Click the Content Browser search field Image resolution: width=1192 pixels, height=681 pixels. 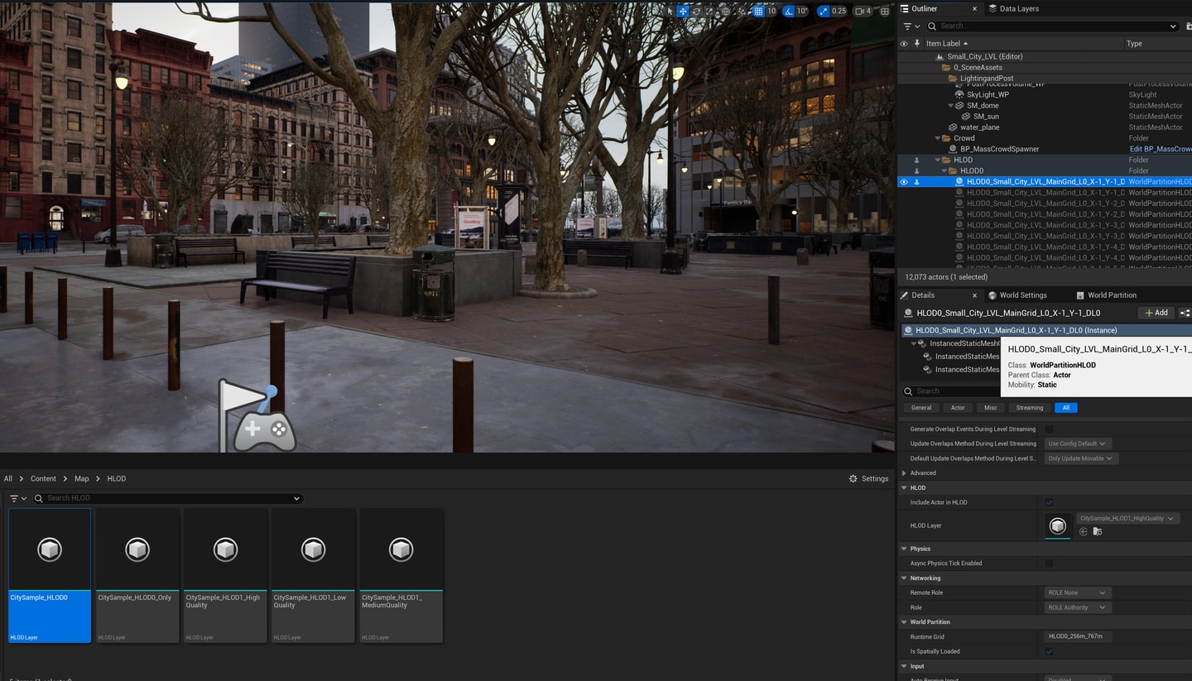click(168, 498)
